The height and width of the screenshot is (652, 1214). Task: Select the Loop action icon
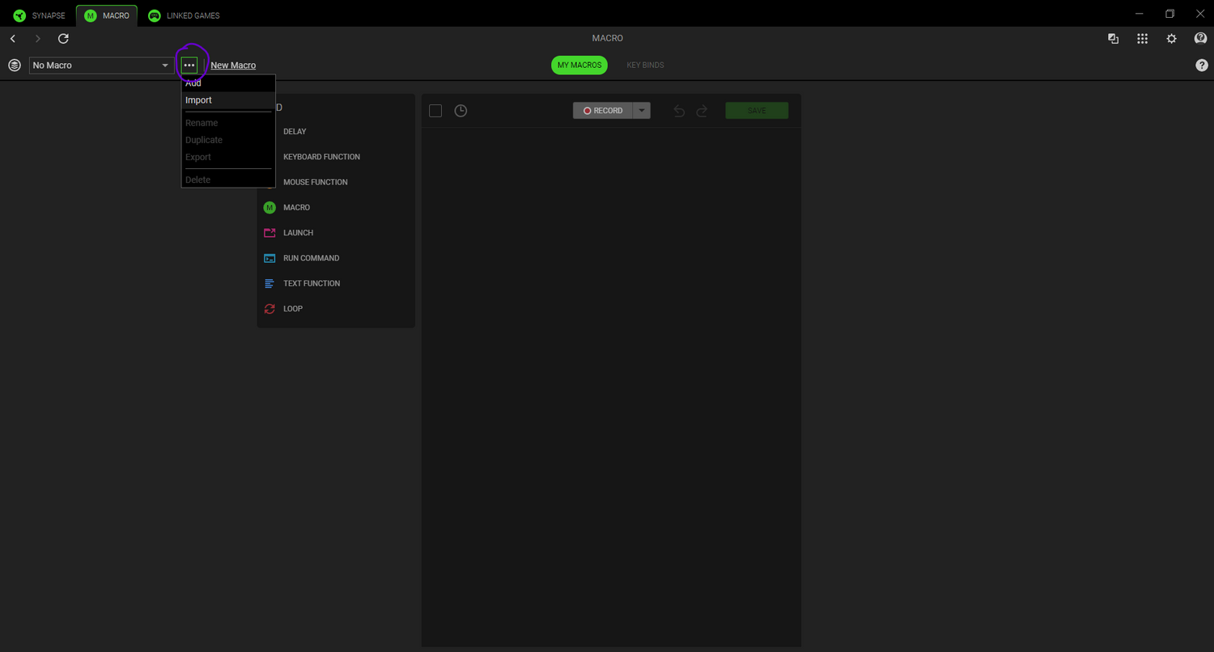point(270,309)
